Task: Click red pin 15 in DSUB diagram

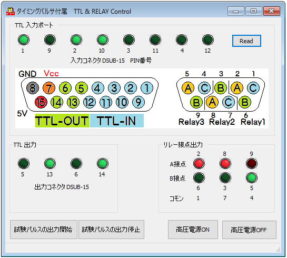Action: pos(41,102)
